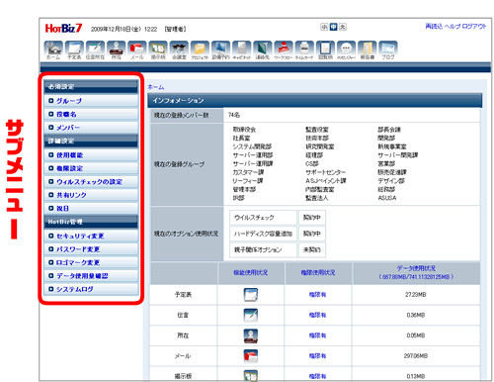494x382 pixels.
Task: Open the プロジェクト folder icon
Action: coord(200,50)
